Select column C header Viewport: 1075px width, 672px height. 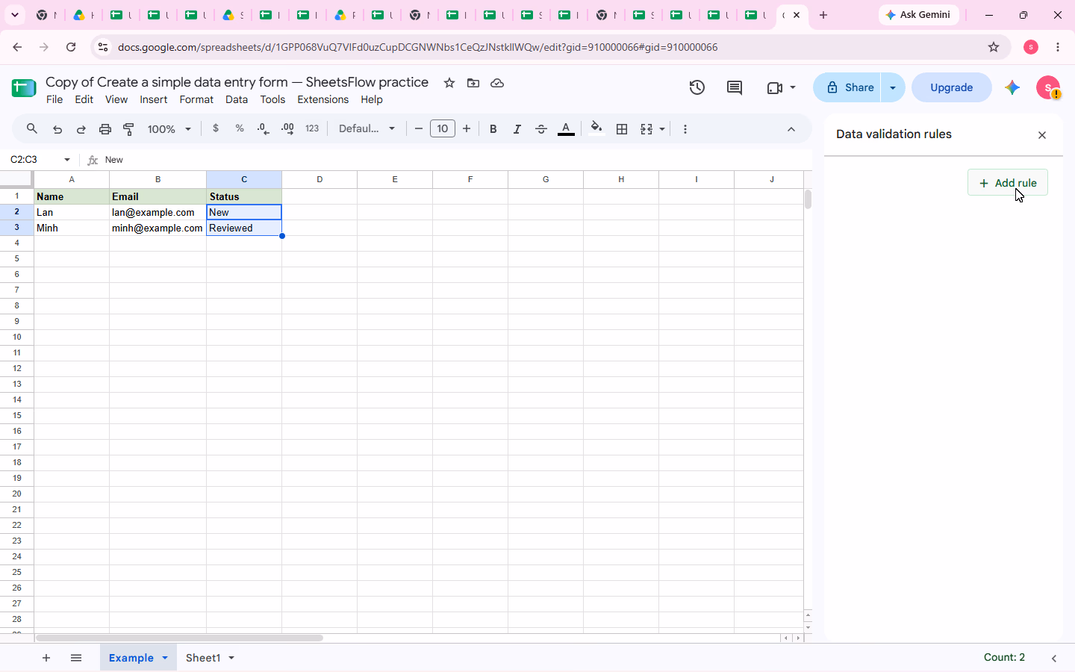coord(244,179)
